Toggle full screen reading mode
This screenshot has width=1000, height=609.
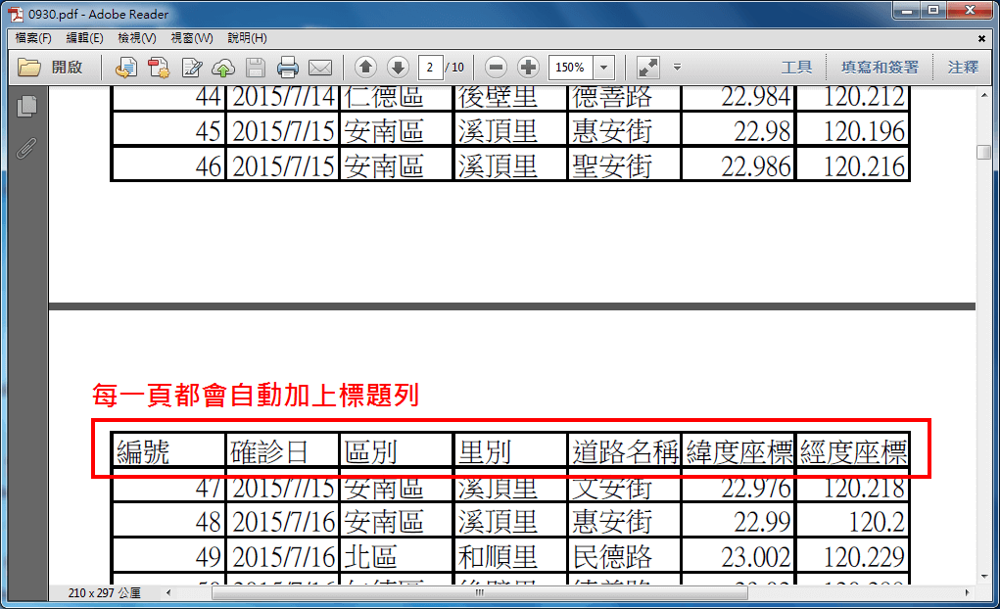tap(646, 68)
